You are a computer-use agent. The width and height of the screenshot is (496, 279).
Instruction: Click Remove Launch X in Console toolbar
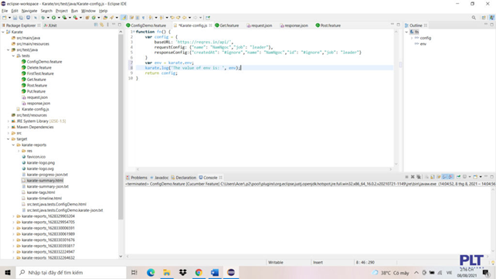point(413,177)
